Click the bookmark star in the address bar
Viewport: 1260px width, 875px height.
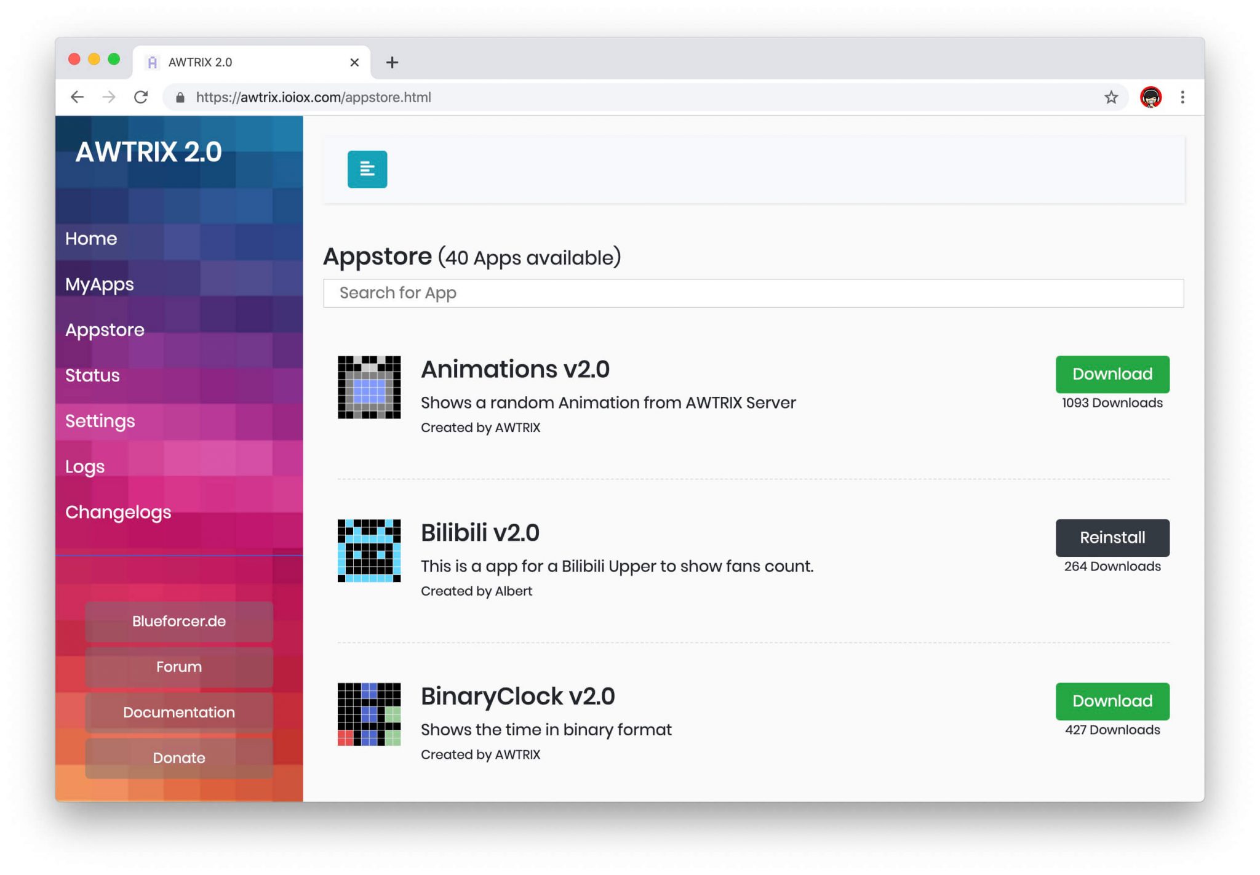click(x=1111, y=97)
